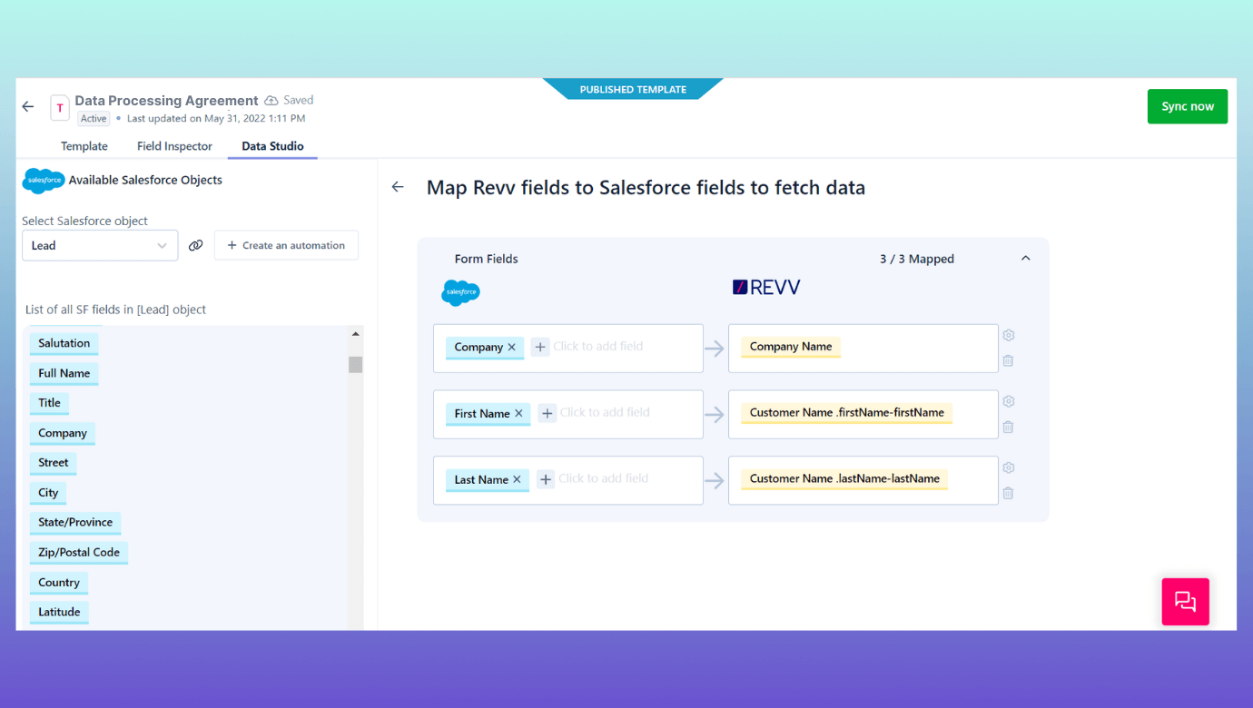
Task: Collapse the Form Fields section
Action: [1026, 259]
